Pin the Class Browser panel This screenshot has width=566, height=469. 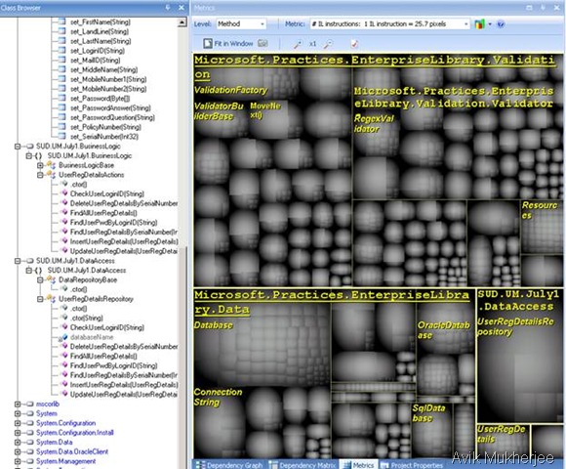[168, 7]
